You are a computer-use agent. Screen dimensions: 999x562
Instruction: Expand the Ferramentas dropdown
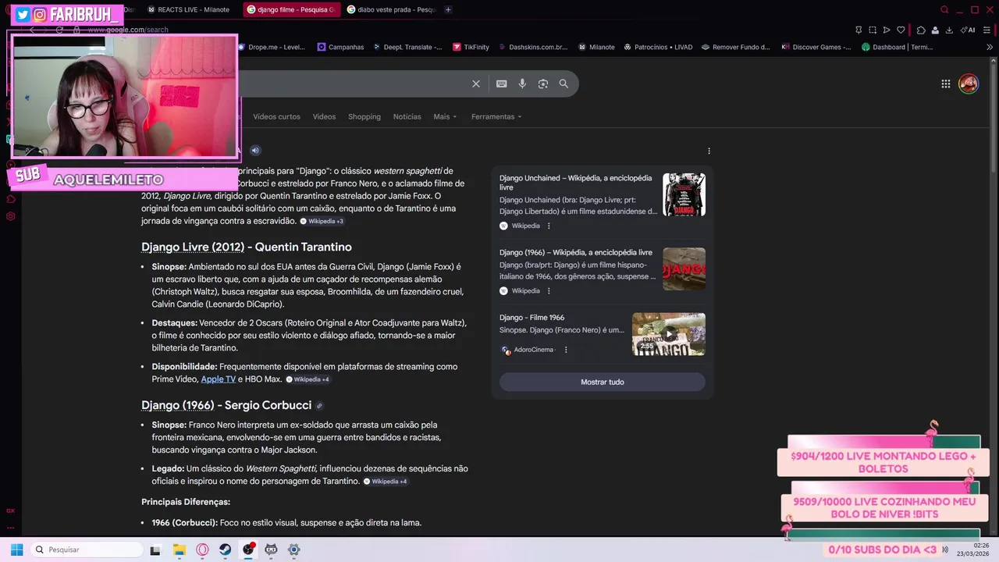click(496, 116)
